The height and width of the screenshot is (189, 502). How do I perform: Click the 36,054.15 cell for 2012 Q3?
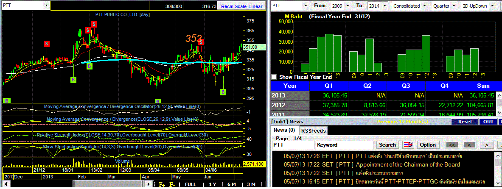click(406, 105)
